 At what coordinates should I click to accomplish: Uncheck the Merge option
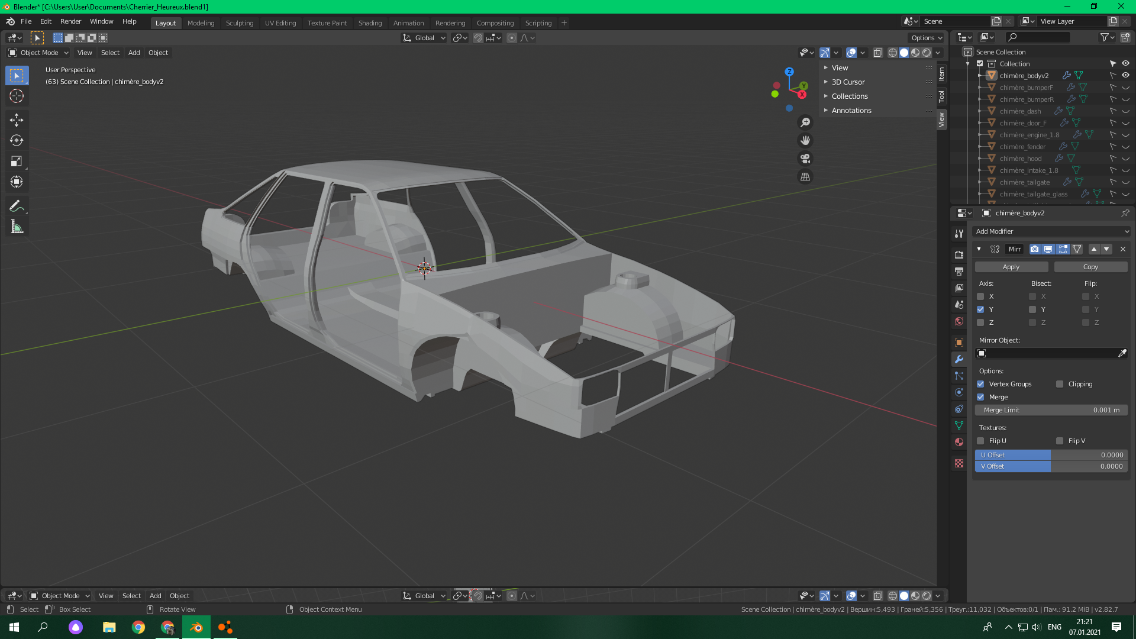coord(980,397)
